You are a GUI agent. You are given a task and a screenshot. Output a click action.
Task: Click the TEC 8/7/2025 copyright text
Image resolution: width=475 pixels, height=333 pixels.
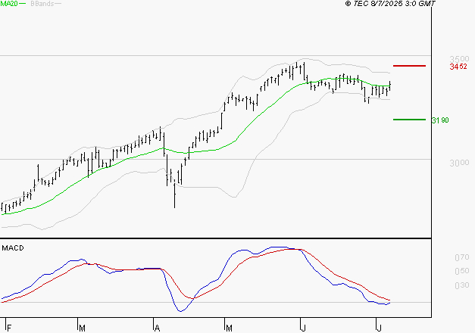390,4
